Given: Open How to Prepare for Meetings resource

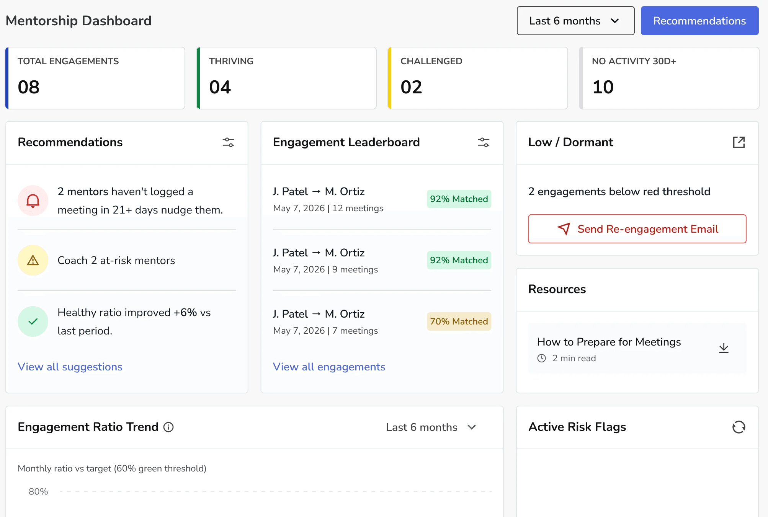Looking at the screenshot, I should point(637,348).
